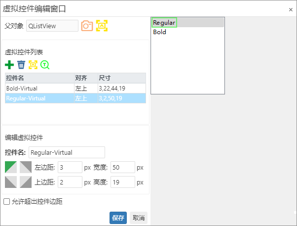297x226 pixels.
Task: Select top-right alignment anchor triangle
Action: pos(26,167)
